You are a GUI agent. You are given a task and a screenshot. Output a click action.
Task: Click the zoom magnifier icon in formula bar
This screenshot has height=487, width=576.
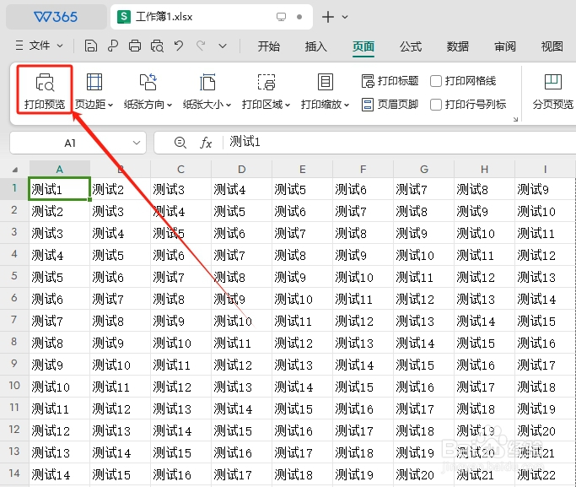pyautogui.click(x=180, y=143)
